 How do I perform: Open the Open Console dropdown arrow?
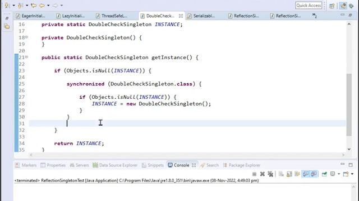tap(352, 174)
